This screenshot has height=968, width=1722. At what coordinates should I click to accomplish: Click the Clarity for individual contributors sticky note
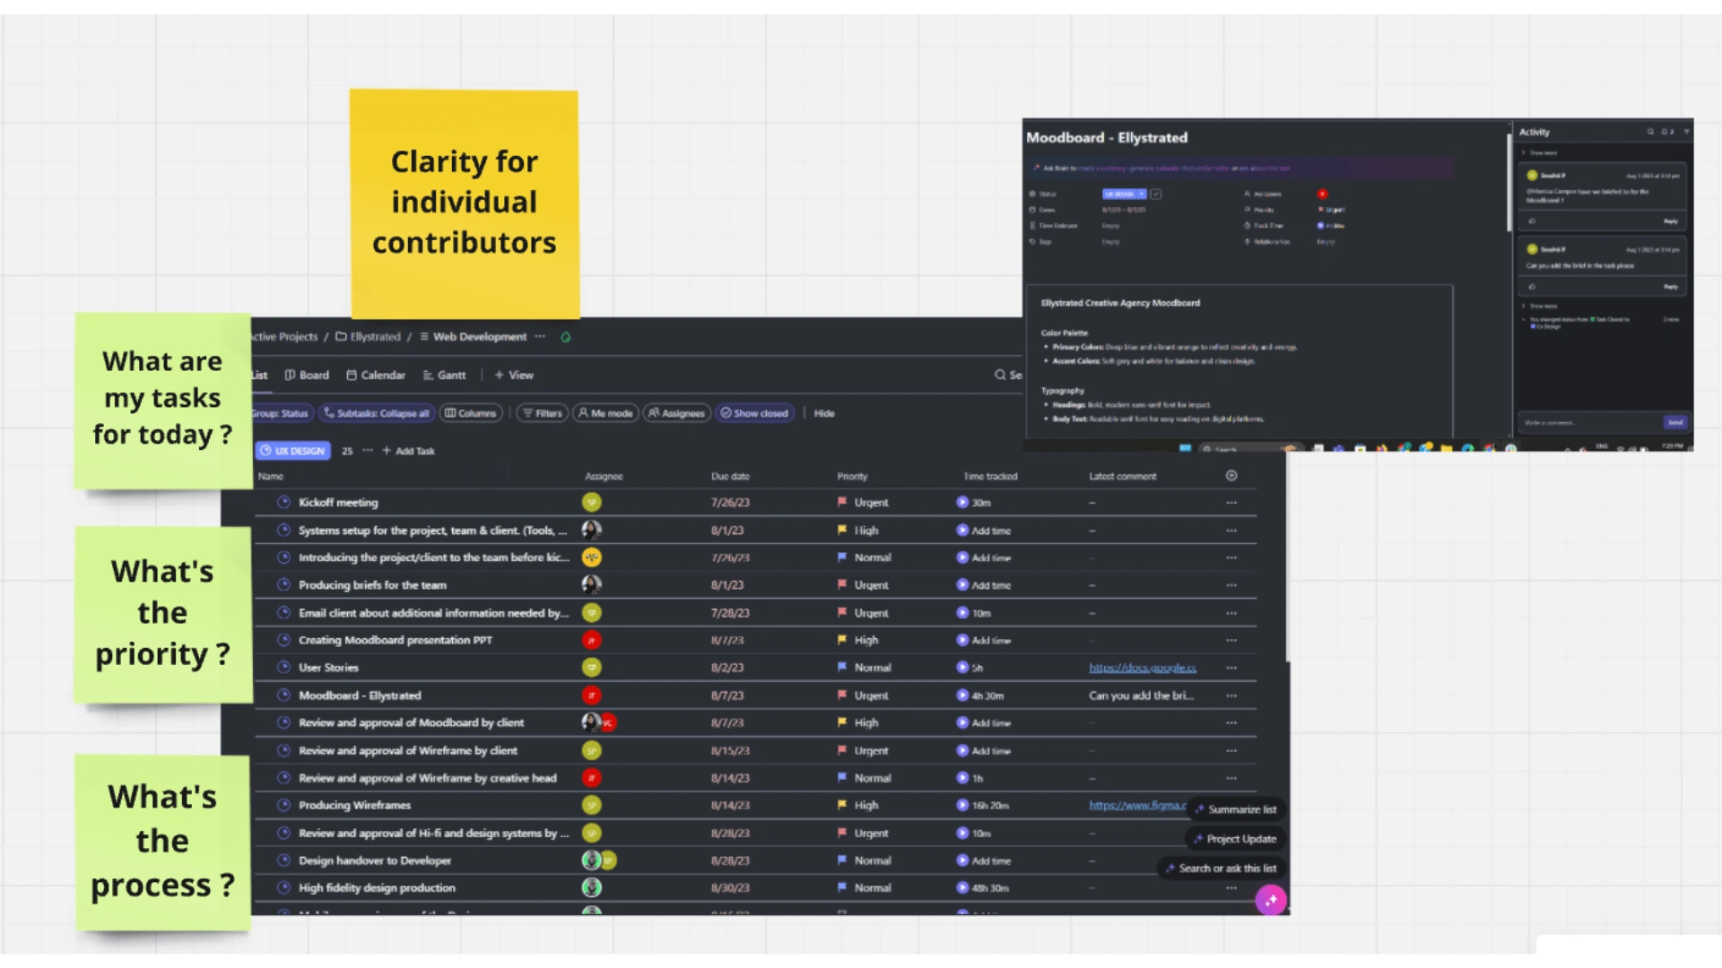464,203
